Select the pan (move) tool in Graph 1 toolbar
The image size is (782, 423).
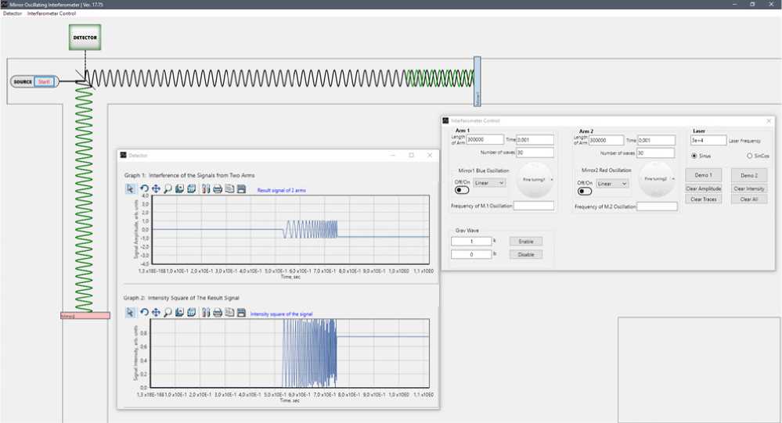coord(156,188)
